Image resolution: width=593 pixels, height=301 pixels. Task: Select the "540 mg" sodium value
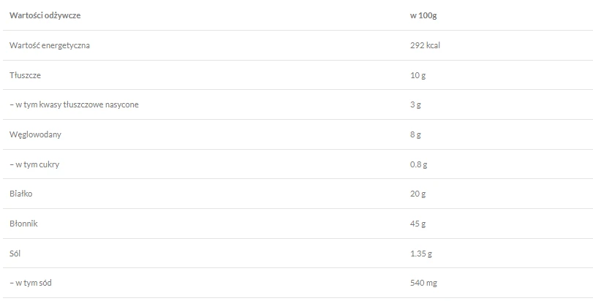[x=423, y=283]
